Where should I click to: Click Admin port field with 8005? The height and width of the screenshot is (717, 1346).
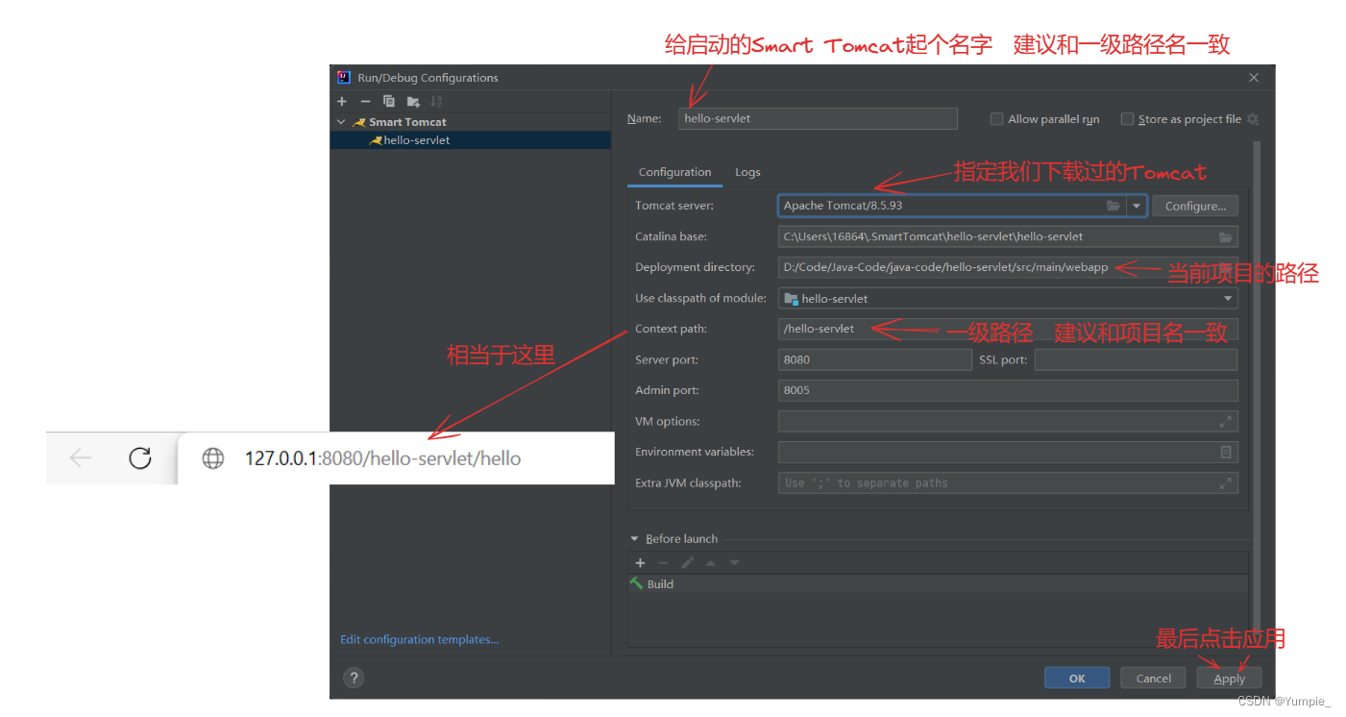1008,391
